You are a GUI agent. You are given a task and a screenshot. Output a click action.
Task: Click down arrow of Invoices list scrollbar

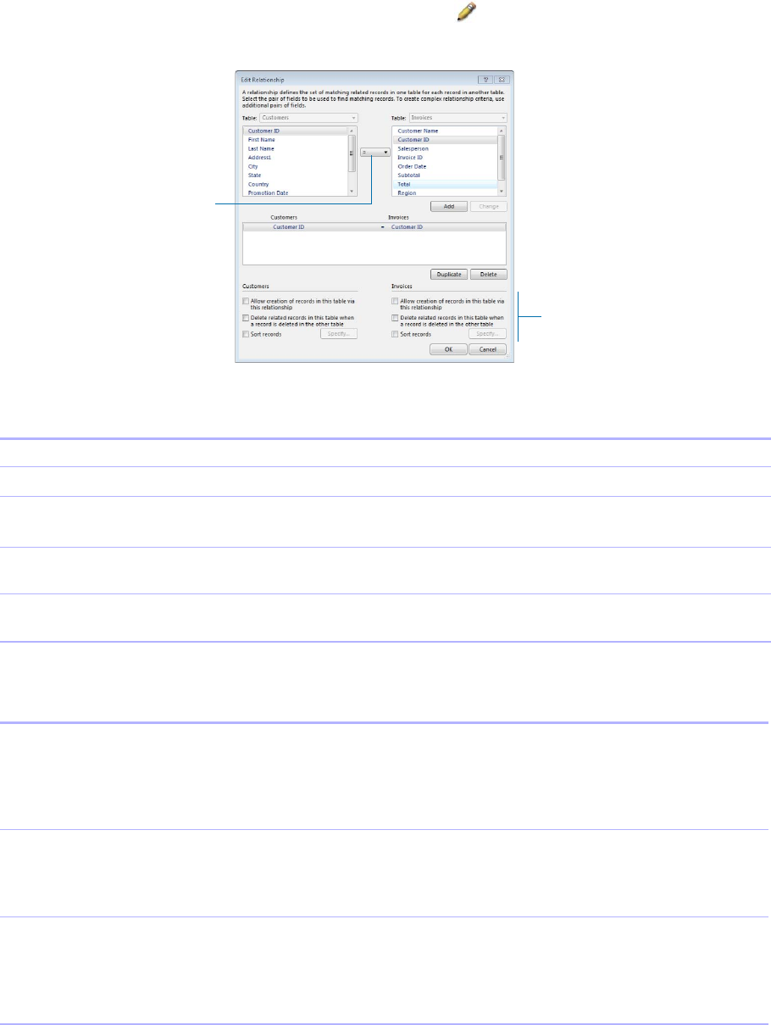point(502,192)
